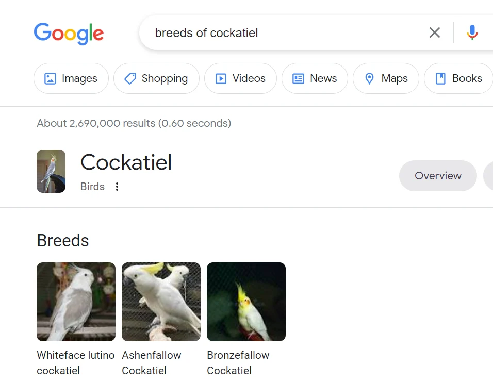Click the Whiteface lutino cockatiel label
493x382 pixels.
[75, 362]
